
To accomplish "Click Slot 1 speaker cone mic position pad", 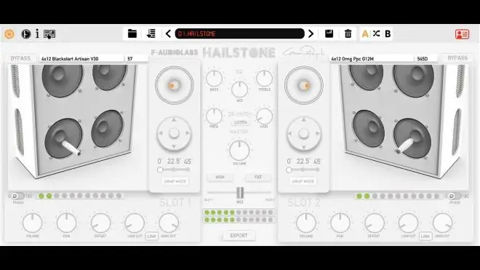I will click(175, 85).
